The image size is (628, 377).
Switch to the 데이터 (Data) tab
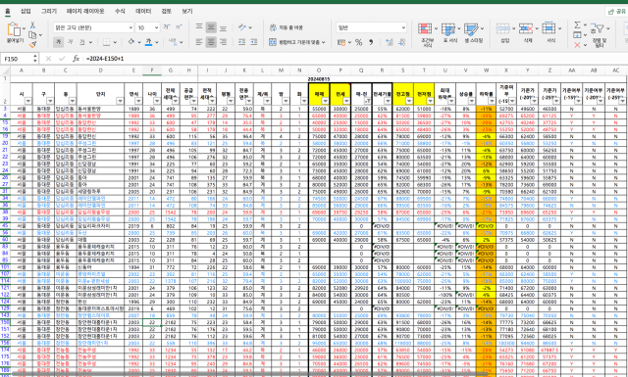click(x=143, y=11)
